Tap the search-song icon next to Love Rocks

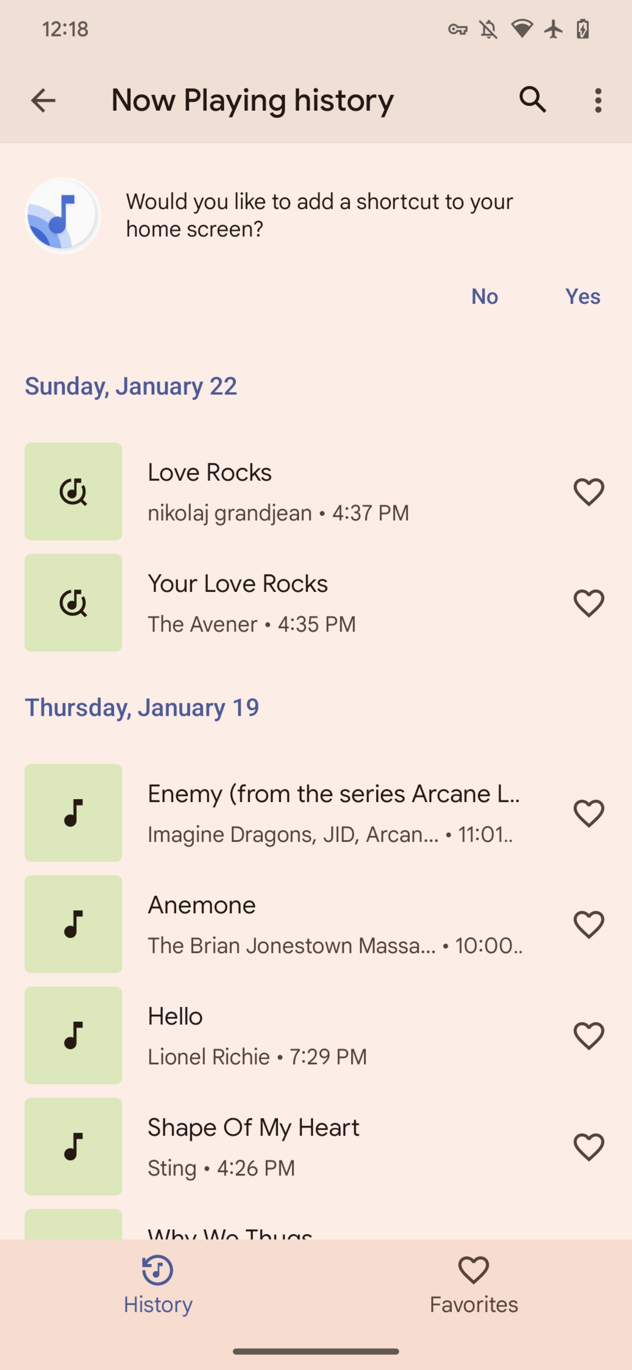tap(73, 491)
